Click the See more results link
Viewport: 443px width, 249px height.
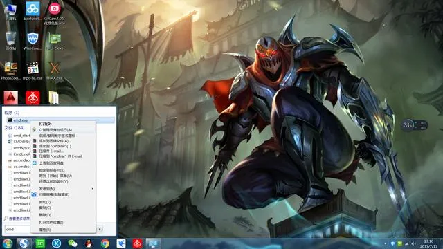pos(17,219)
